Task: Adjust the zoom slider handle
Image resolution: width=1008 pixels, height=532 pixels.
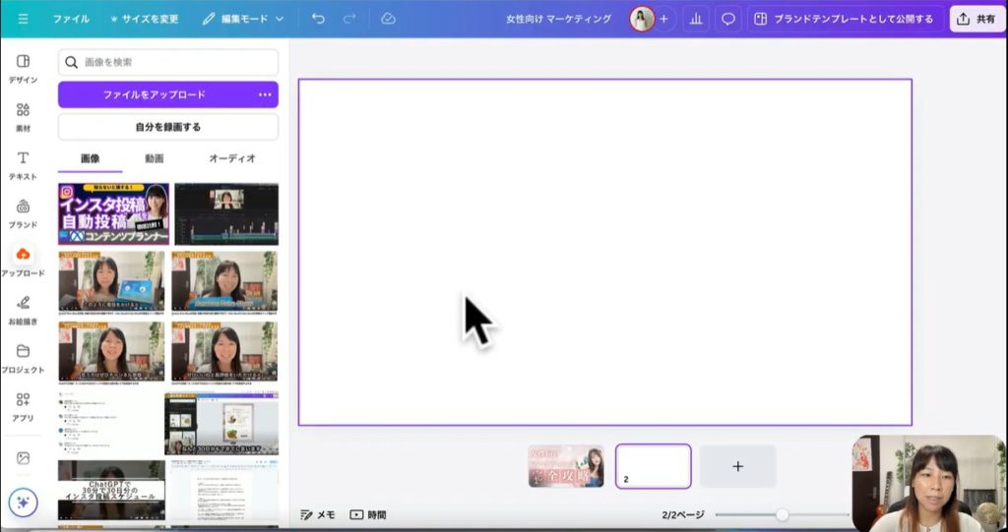Action: [x=783, y=514]
